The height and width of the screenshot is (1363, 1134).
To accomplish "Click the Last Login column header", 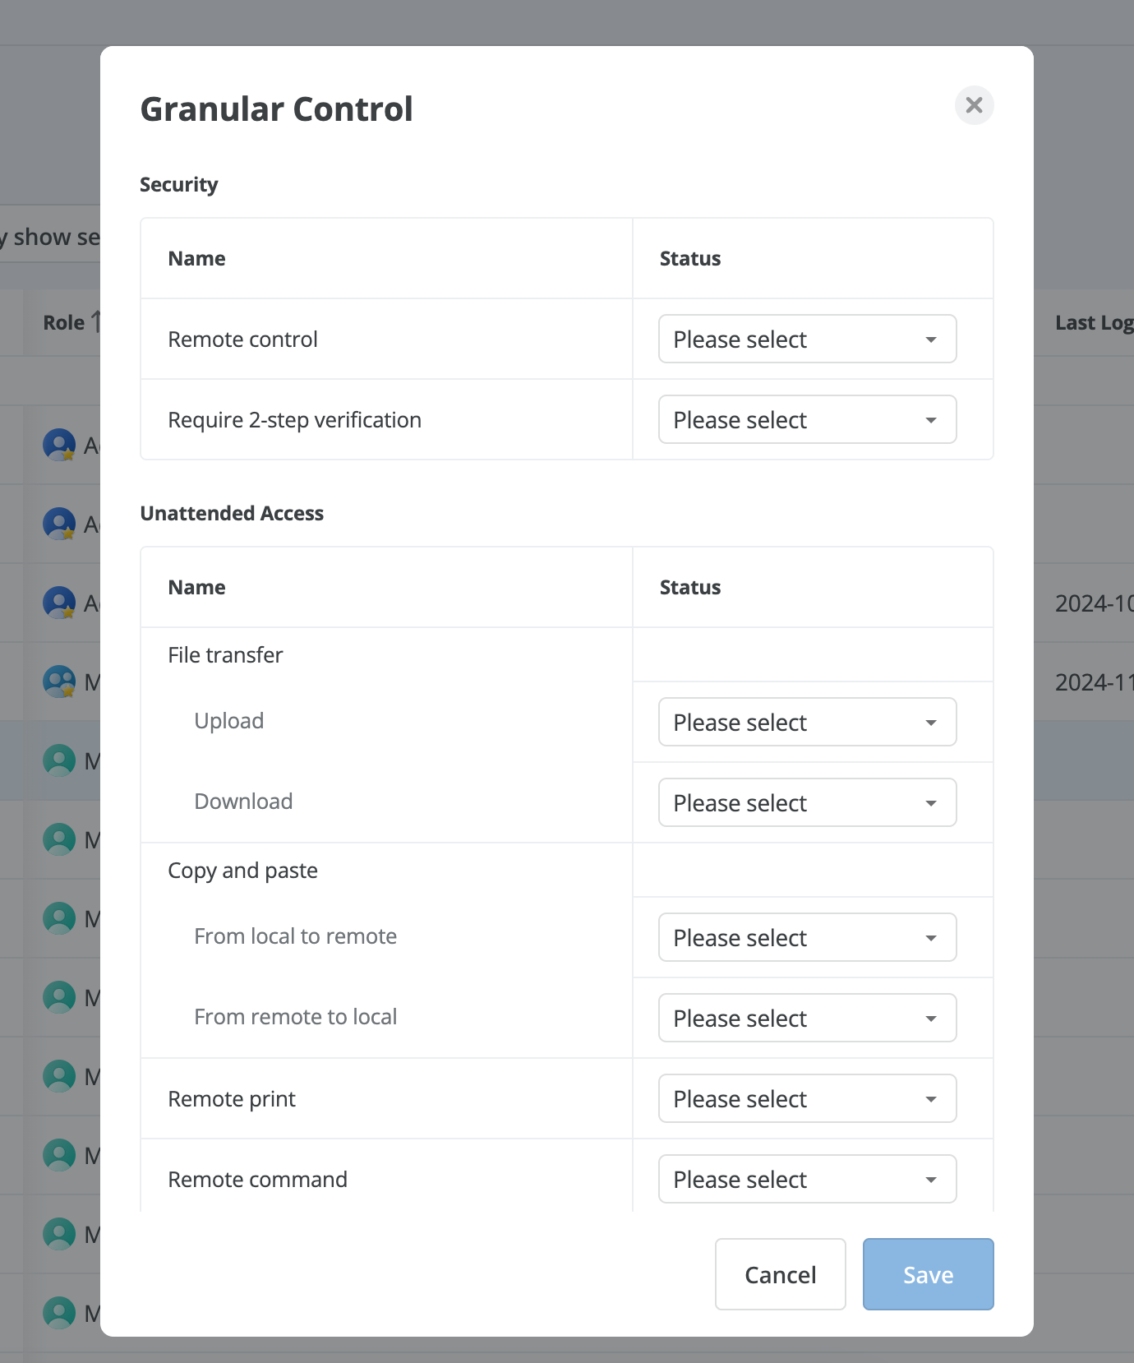I will click(x=1095, y=322).
